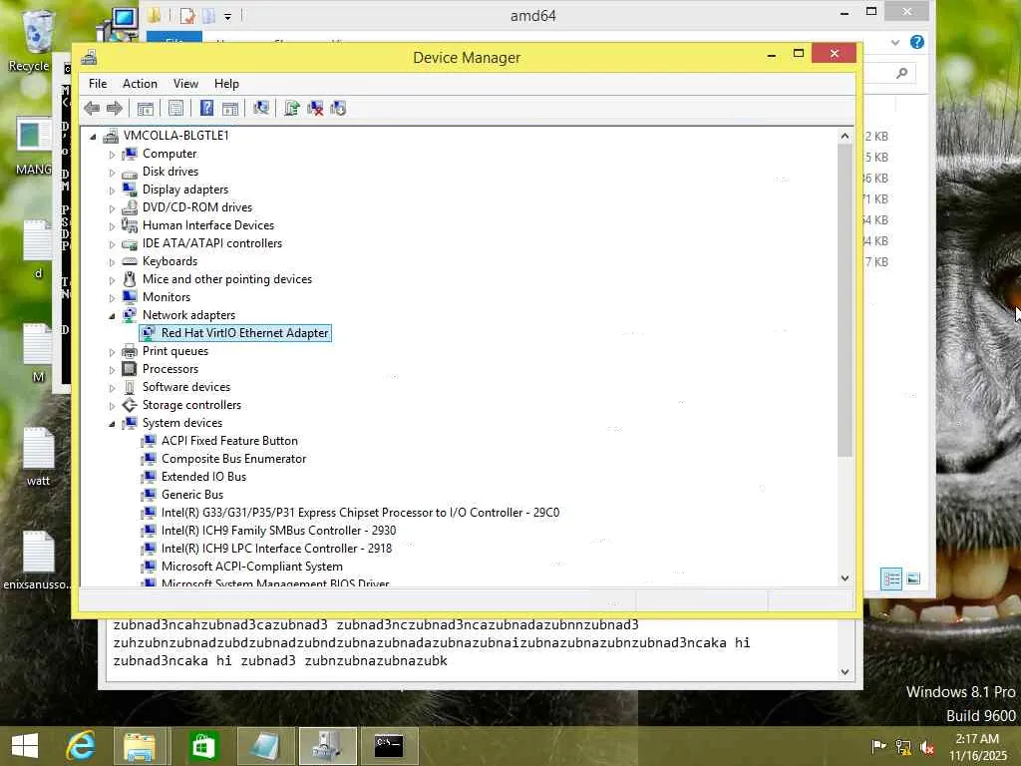Open Properties using the toolbar icon
This screenshot has height=766, width=1021.
[175, 108]
